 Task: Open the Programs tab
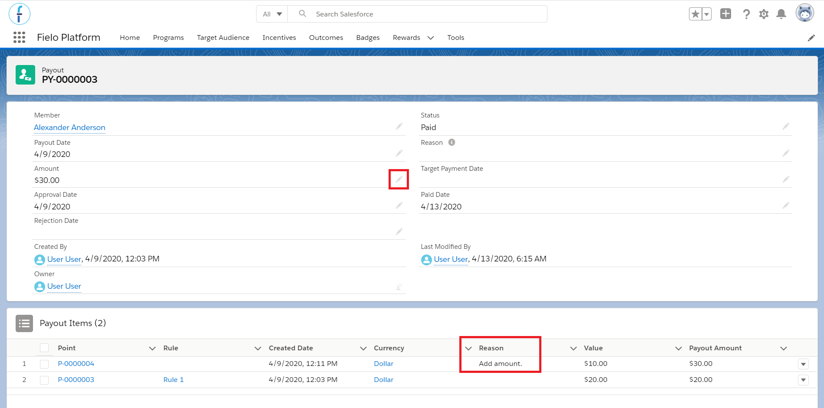coord(168,38)
